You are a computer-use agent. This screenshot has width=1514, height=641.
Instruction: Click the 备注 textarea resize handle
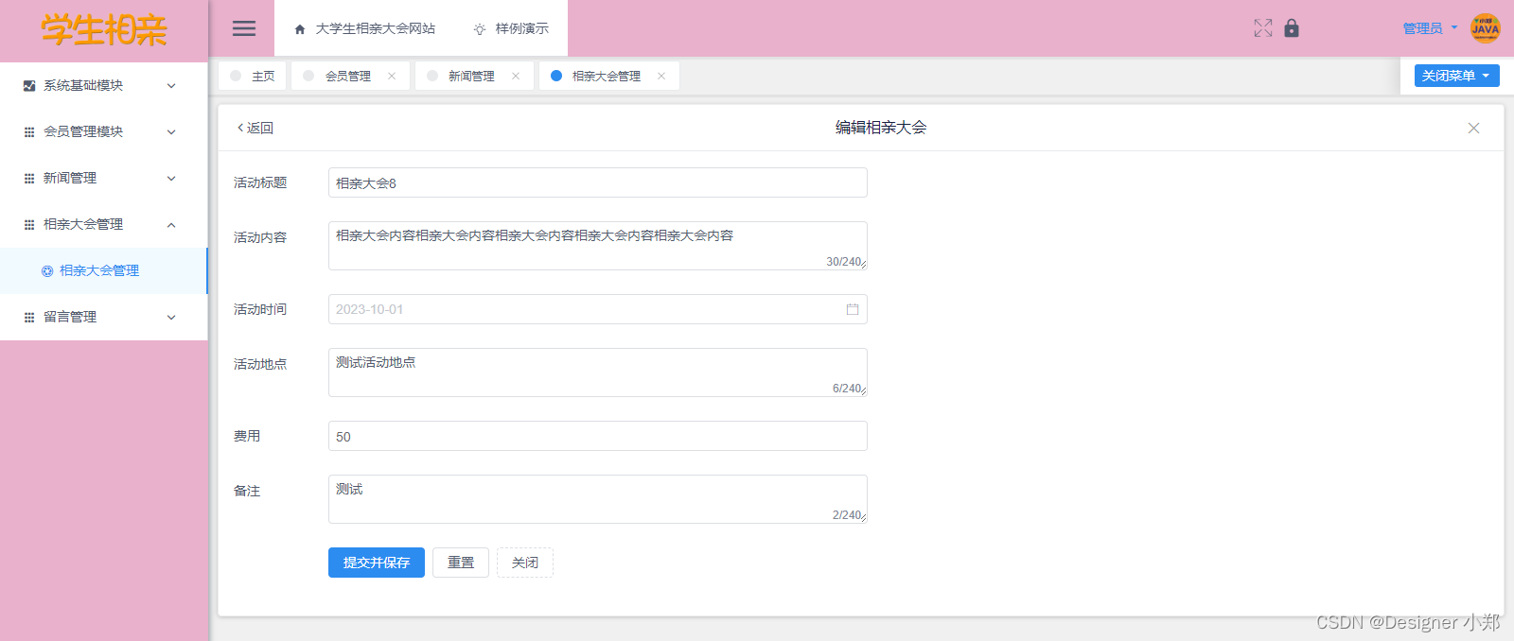[x=863, y=519]
